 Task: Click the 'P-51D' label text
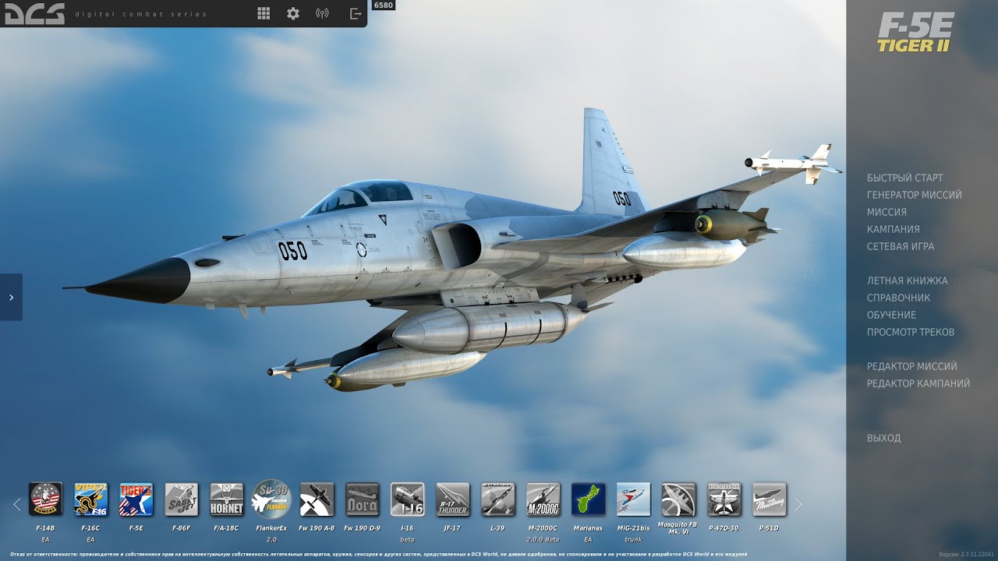tap(769, 528)
